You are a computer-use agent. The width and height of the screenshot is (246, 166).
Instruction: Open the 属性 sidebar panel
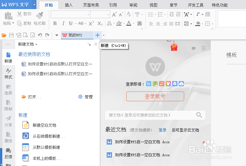click(x=8, y=137)
